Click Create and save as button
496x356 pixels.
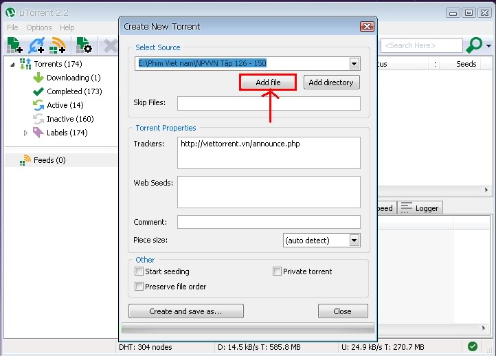[x=186, y=311]
